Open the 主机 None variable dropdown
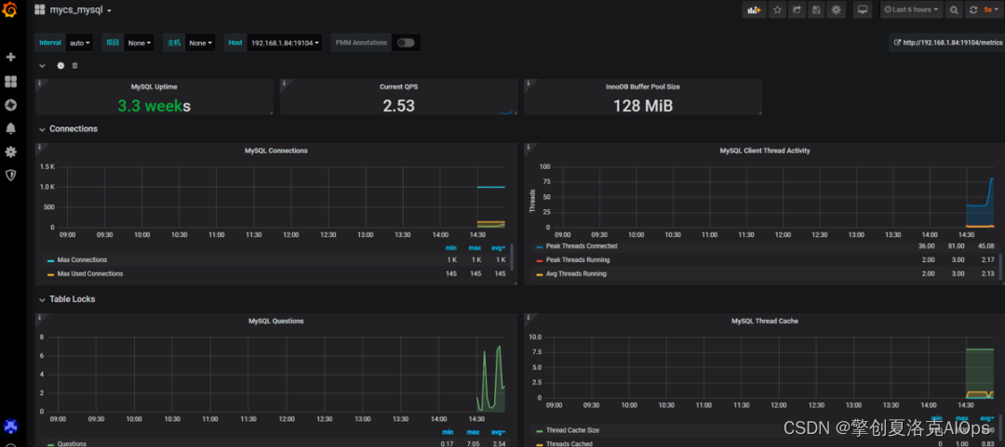This screenshot has width=1005, height=447. click(x=200, y=43)
